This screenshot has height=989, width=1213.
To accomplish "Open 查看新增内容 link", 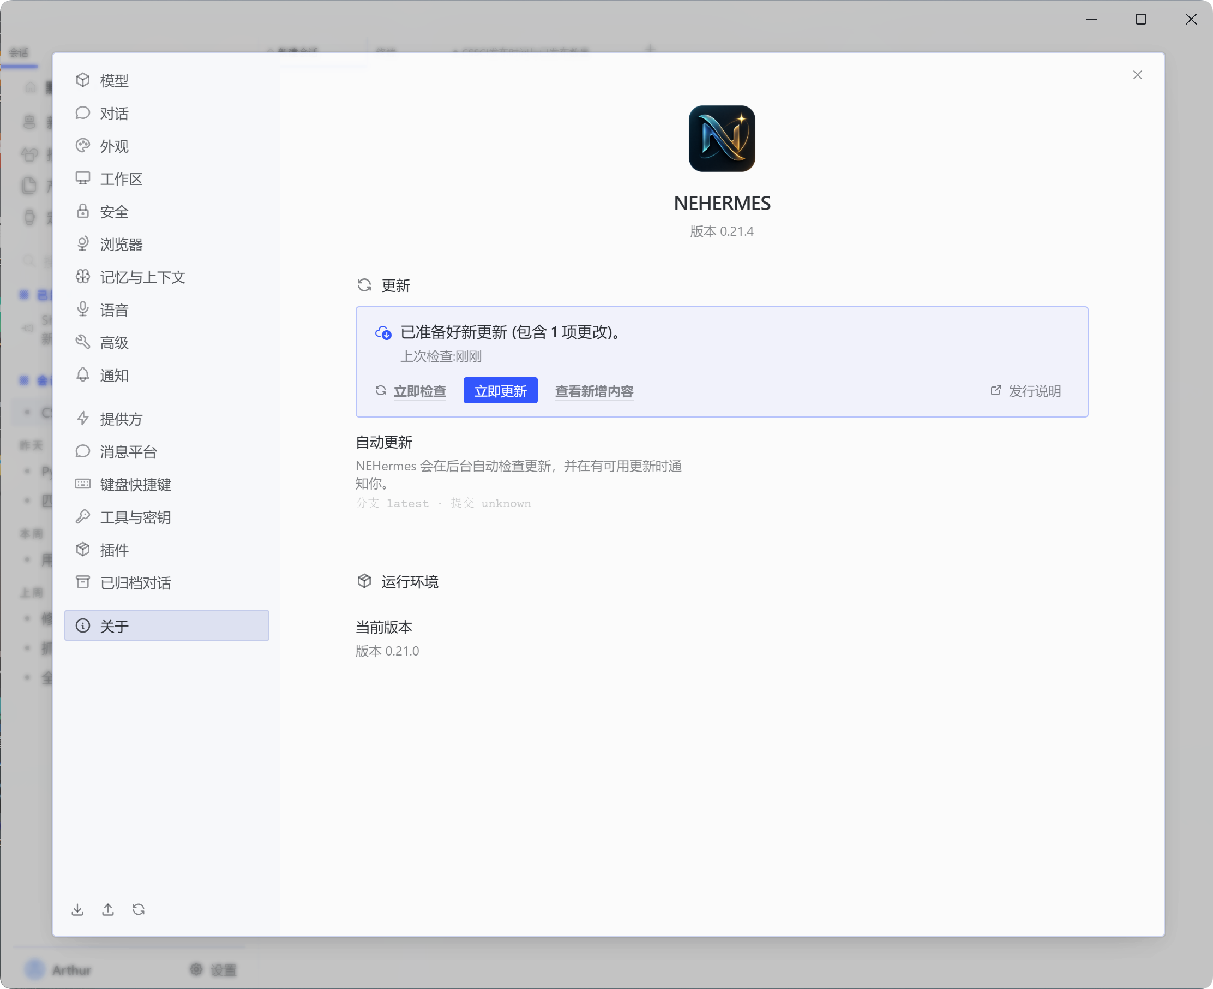I will [595, 391].
